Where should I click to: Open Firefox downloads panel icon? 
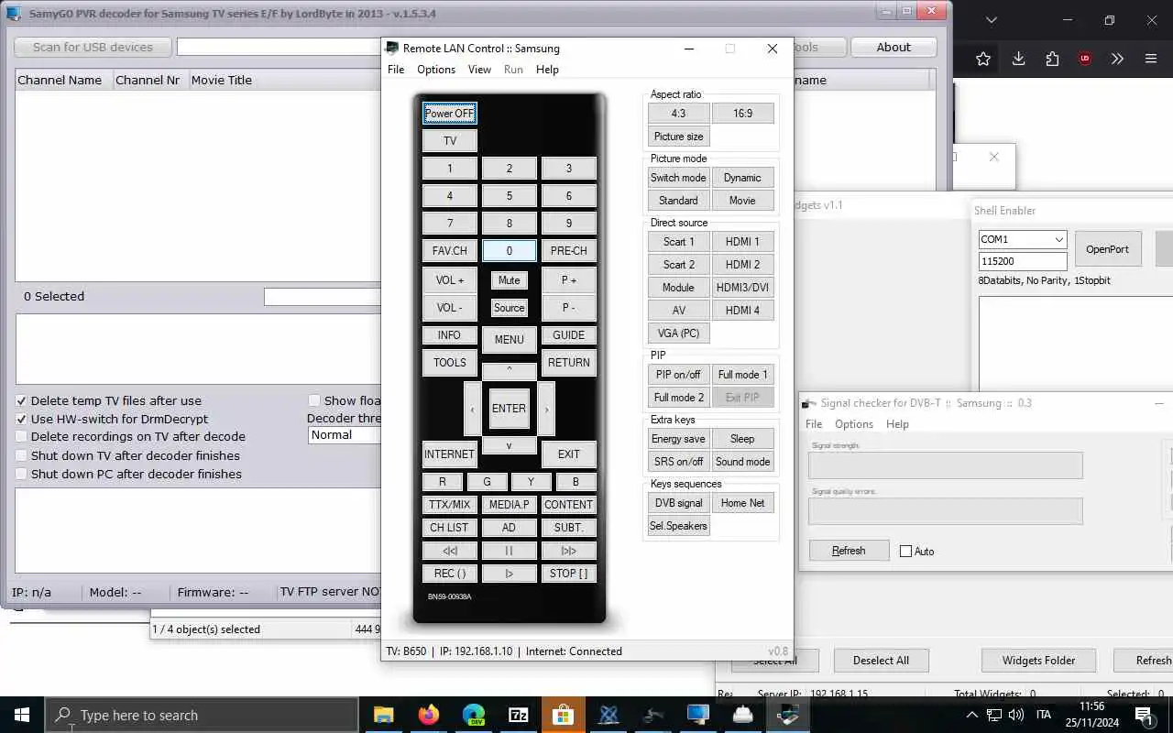[x=1018, y=59]
